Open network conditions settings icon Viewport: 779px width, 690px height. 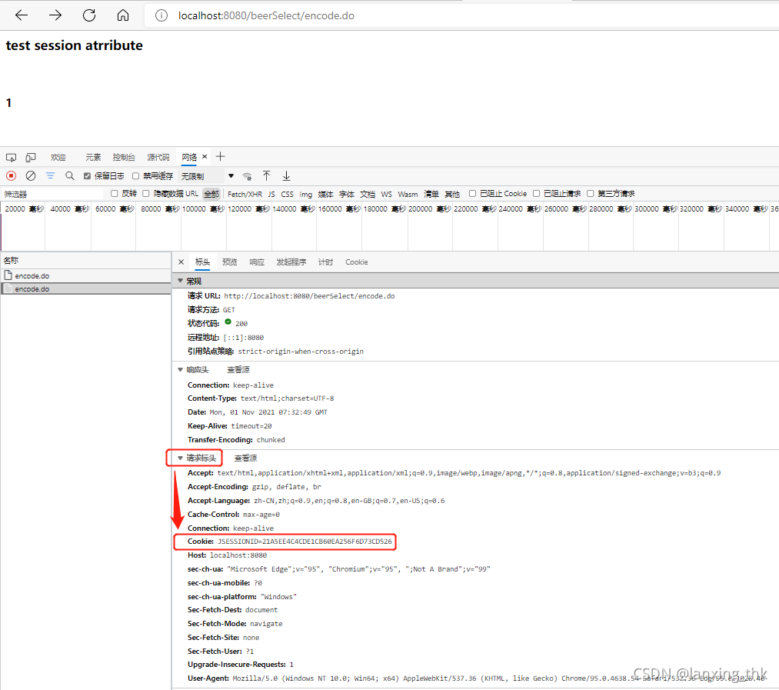click(247, 176)
